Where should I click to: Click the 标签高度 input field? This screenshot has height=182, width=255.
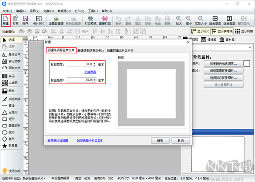pyautogui.click(x=80, y=80)
